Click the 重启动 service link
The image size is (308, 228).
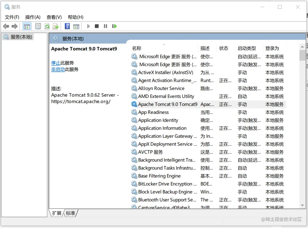[58, 69]
